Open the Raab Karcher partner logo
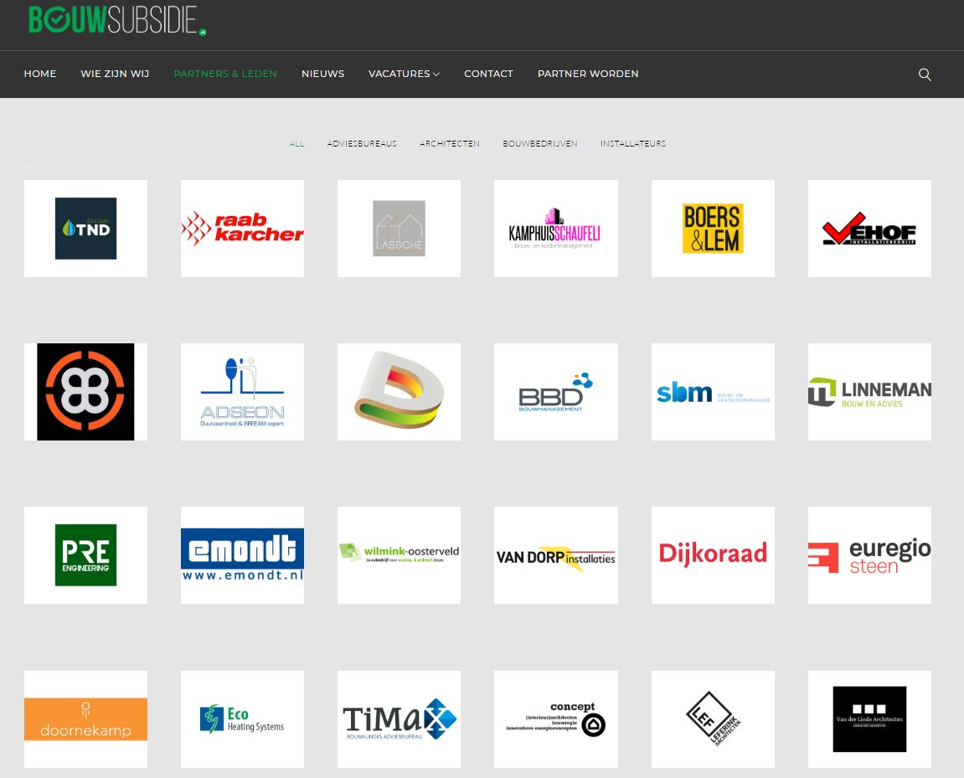The width and height of the screenshot is (964, 778). click(242, 229)
